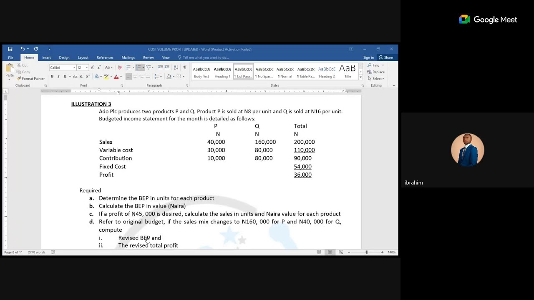Save the document from quick access toolbar
Image resolution: width=534 pixels, height=300 pixels.
(x=10, y=49)
